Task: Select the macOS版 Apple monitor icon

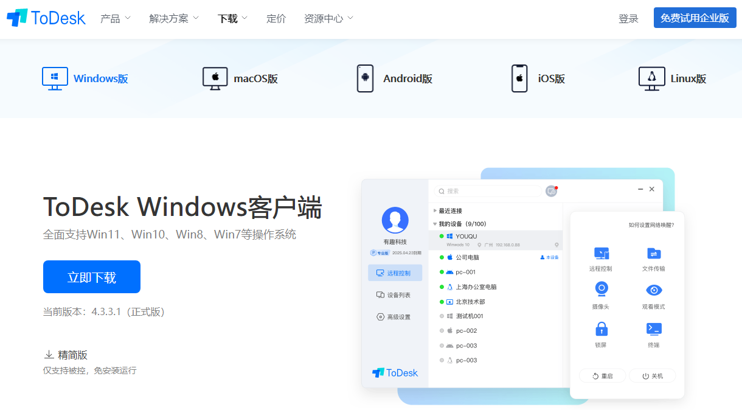Action: tap(215, 78)
